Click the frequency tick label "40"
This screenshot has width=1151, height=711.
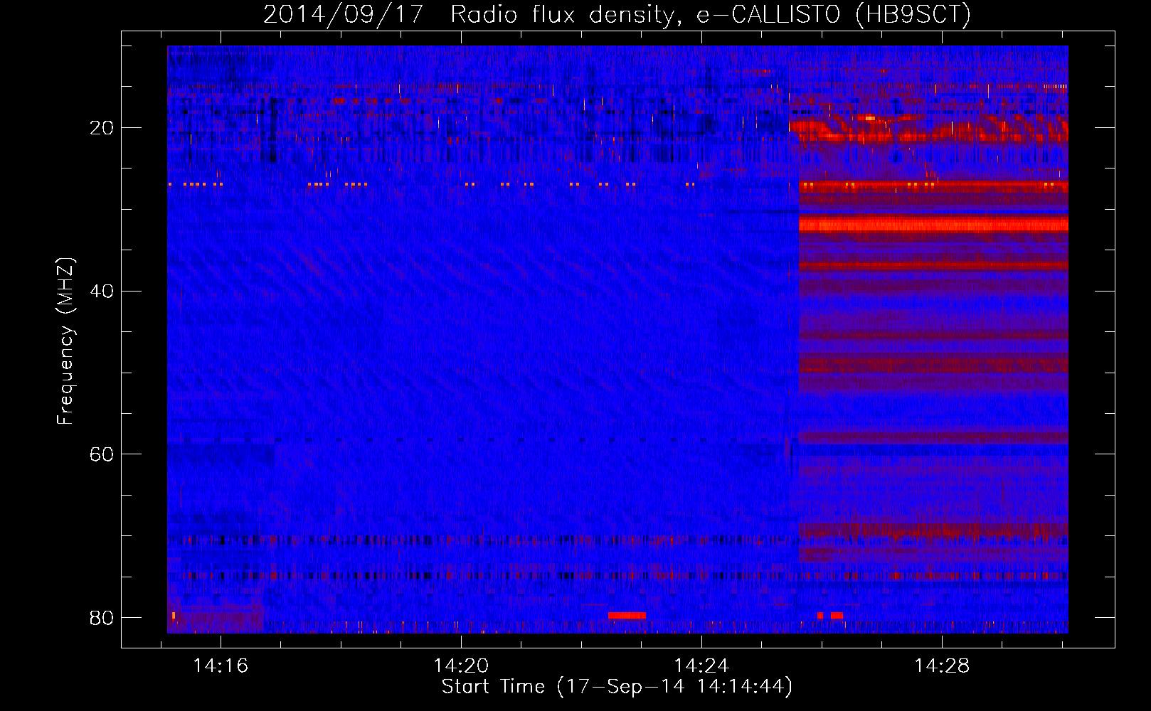[x=102, y=292]
